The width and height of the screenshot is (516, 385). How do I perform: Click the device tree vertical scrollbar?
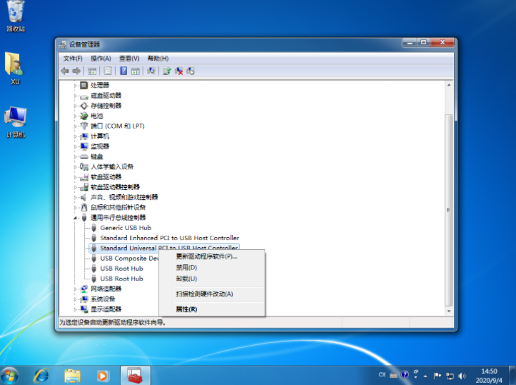(x=449, y=200)
